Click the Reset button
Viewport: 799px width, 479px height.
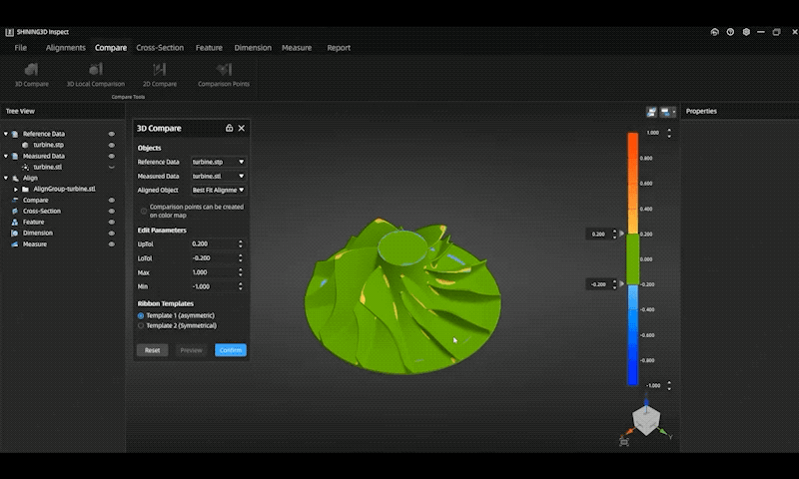152,350
